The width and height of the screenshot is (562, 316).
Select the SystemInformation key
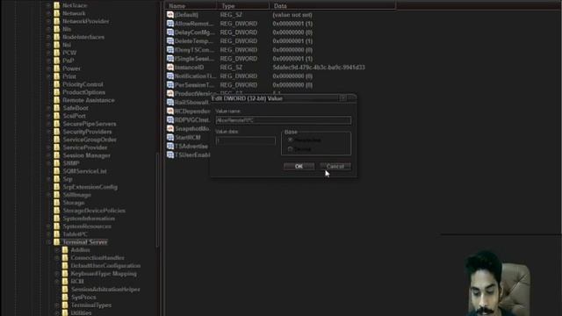pyautogui.click(x=89, y=219)
